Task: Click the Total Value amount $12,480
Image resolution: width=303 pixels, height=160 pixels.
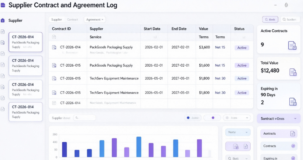Action: point(270,71)
